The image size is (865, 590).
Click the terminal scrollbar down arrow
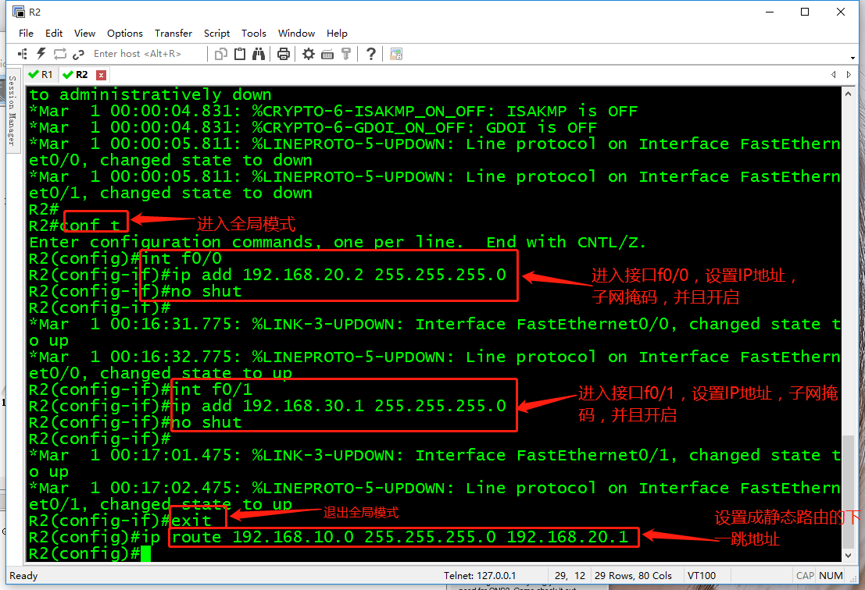click(848, 556)
